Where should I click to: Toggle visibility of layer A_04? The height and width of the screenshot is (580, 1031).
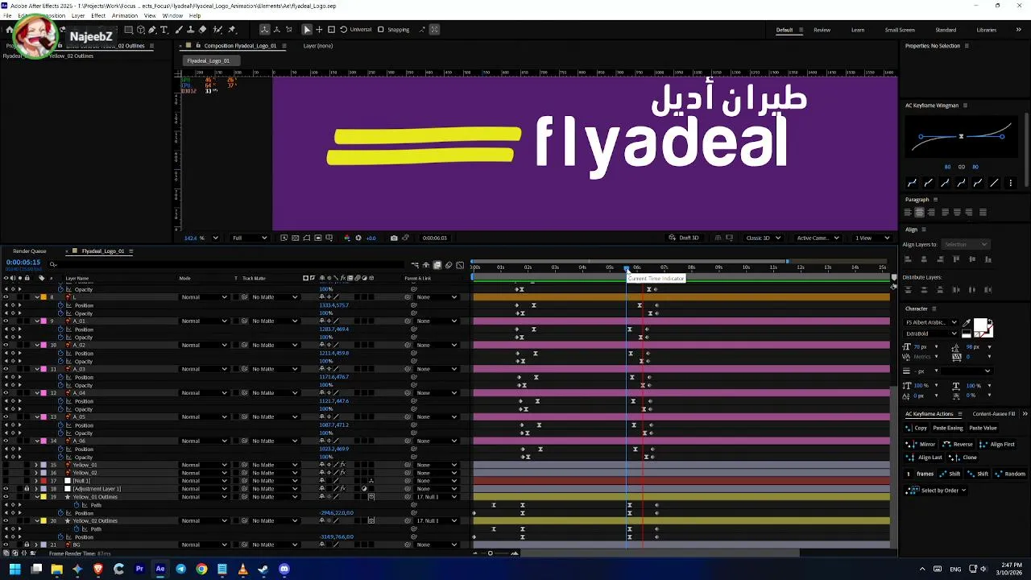[6, 393]
